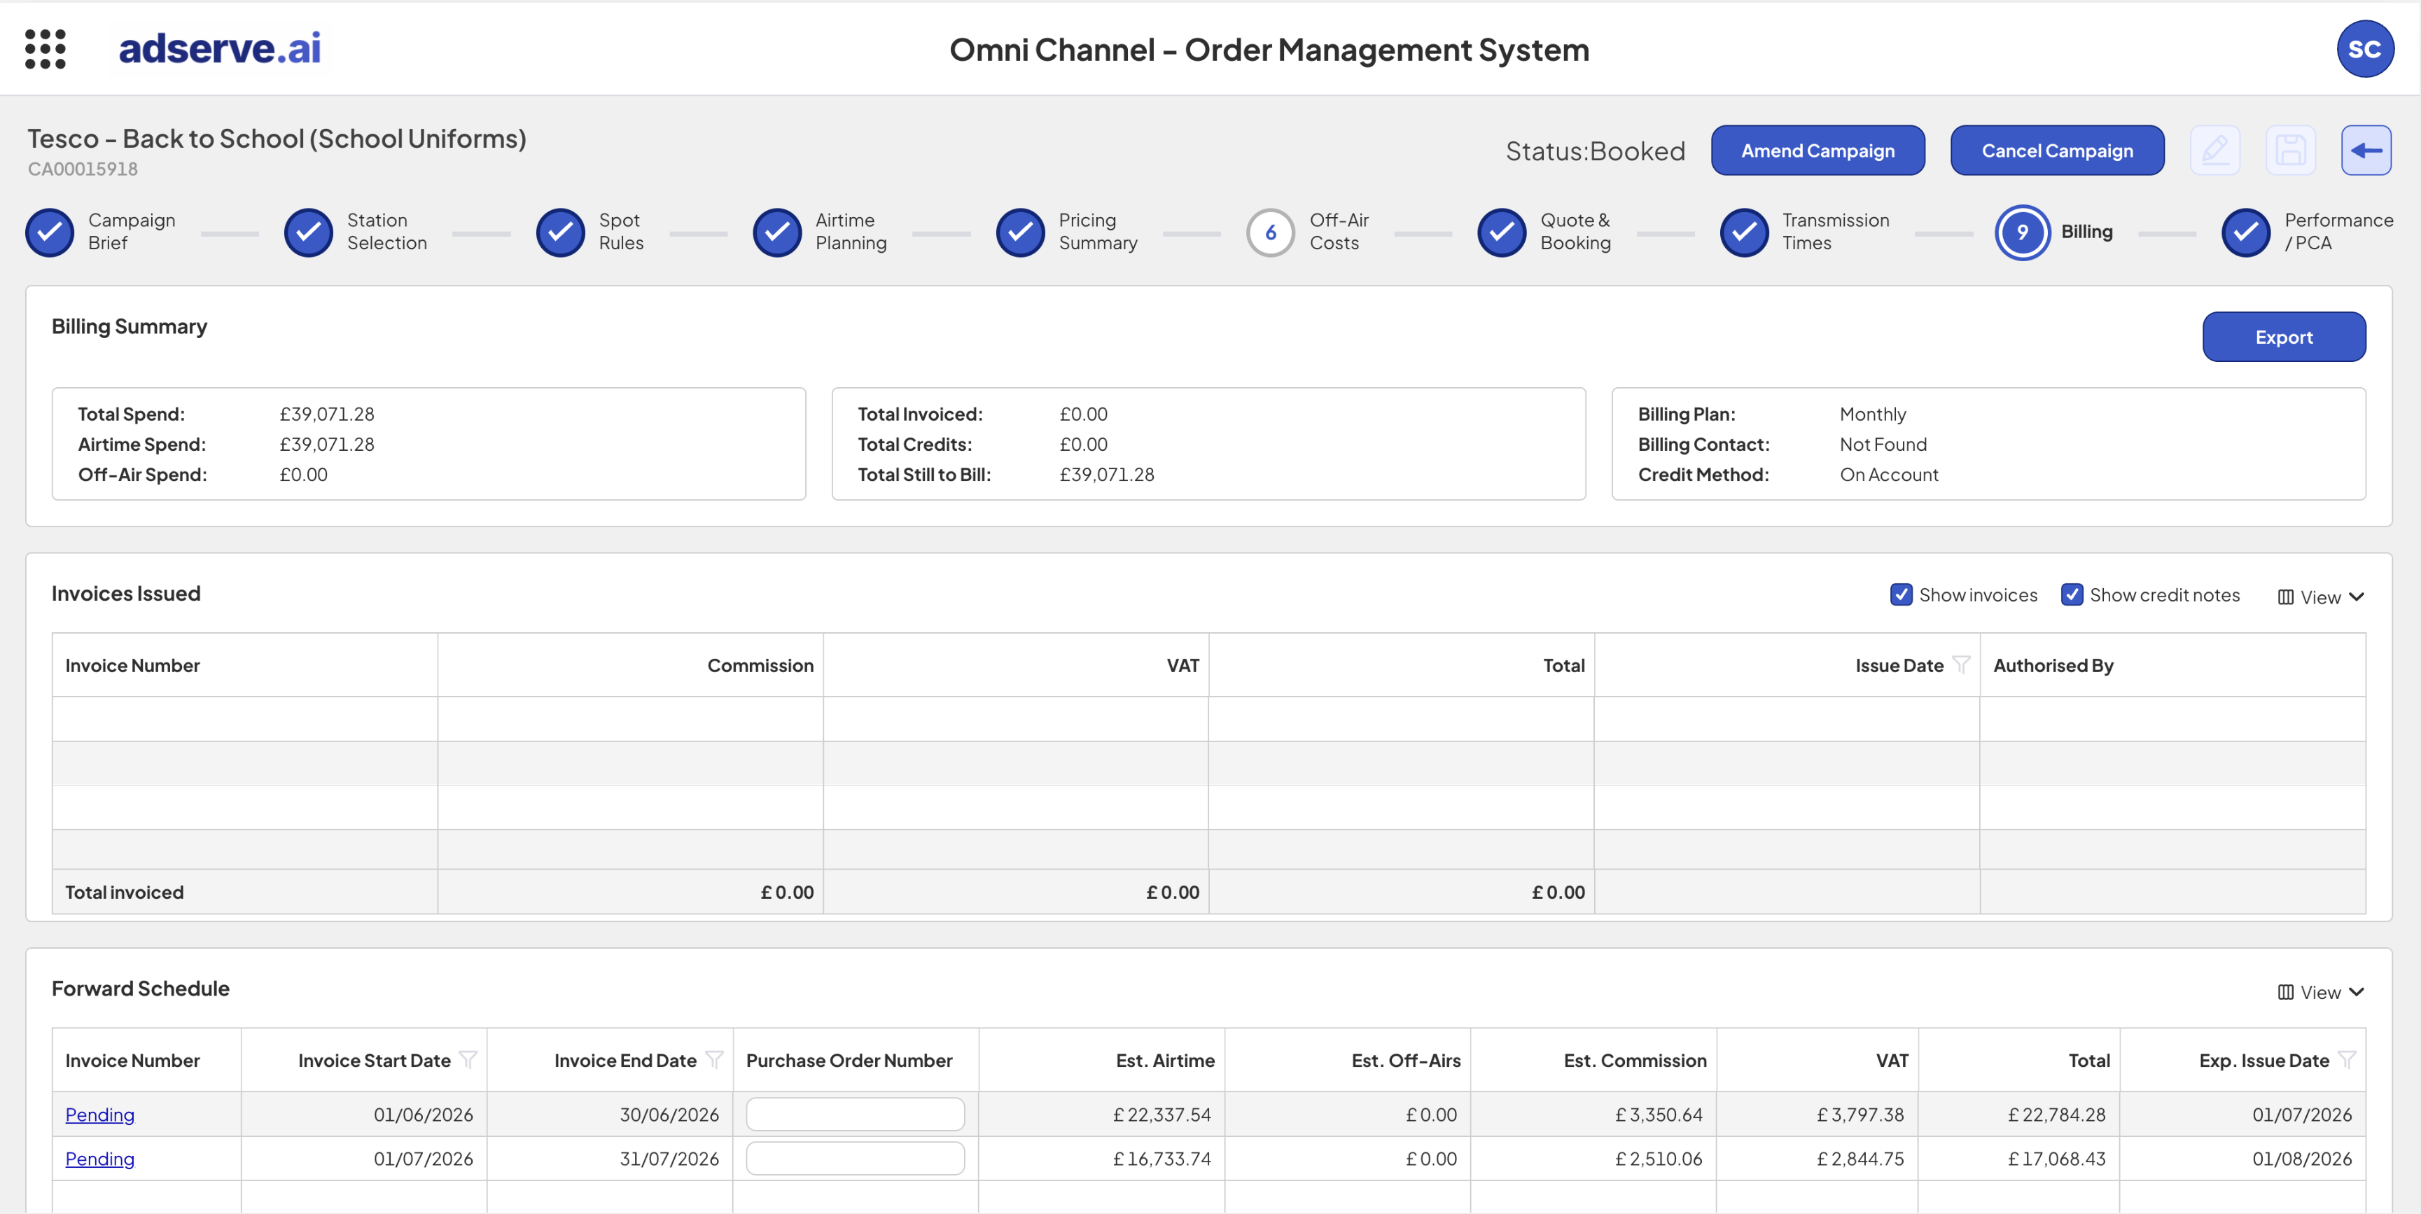Go to Campaign Brief step label
Viewport: 2421px width, 1214px height.
pos(132,231)
